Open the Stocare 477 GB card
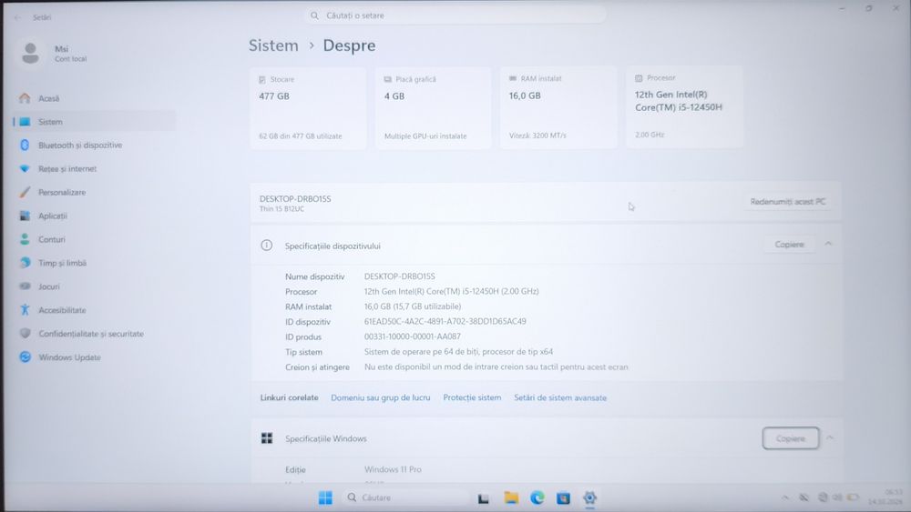The height and width of the screenshot is (512, 911). [308, 108]
